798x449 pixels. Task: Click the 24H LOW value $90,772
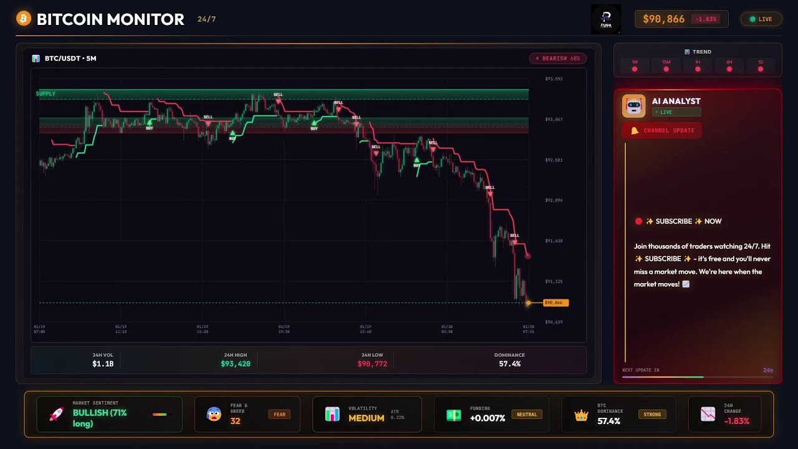coord(372,364)
